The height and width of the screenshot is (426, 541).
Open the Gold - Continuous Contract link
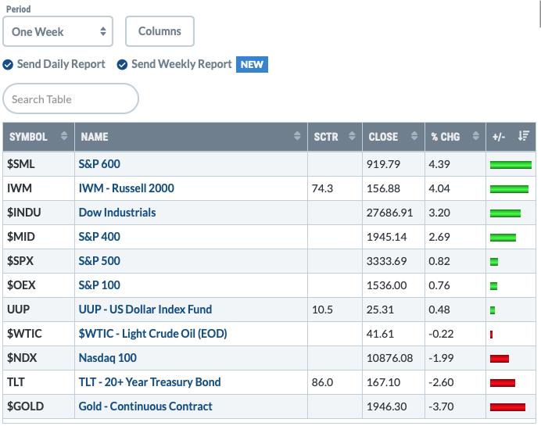point(145,406)
